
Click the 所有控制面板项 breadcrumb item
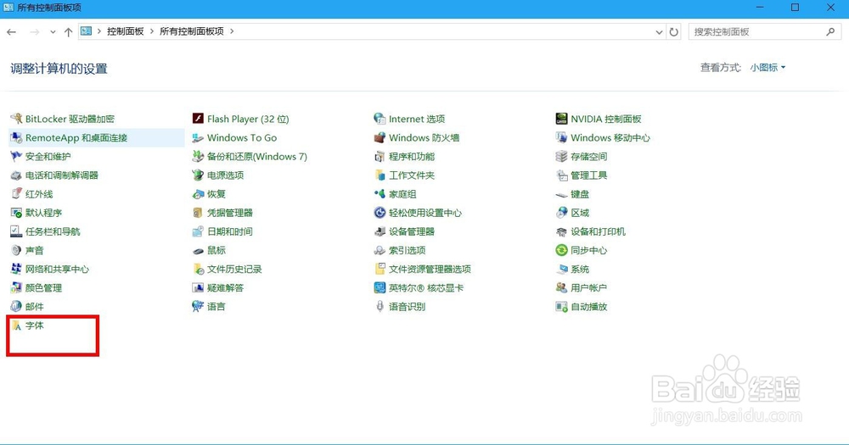click(192, 31)
